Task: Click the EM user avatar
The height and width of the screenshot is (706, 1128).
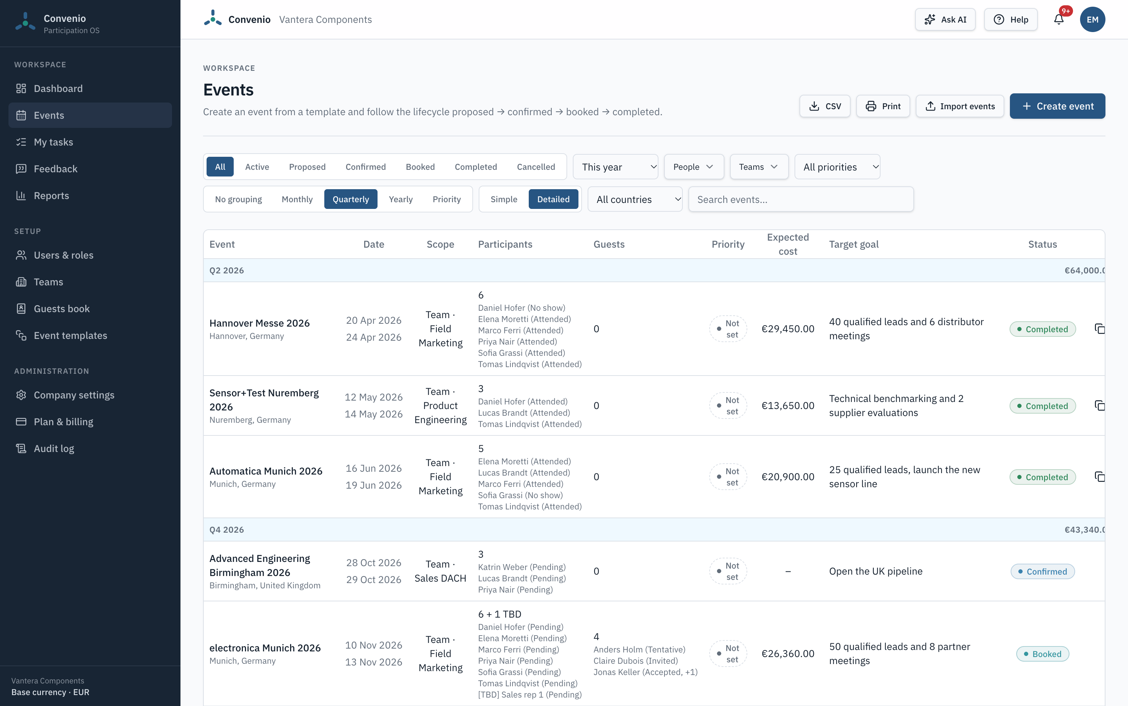Action: point(1092,19)
